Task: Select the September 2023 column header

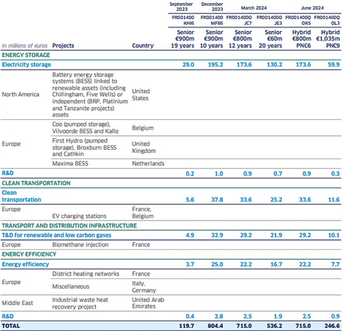Action: tap(181, 6)
